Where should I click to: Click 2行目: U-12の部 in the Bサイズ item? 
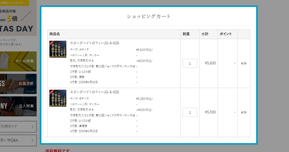pyautogui.click(x=80, y=121)
